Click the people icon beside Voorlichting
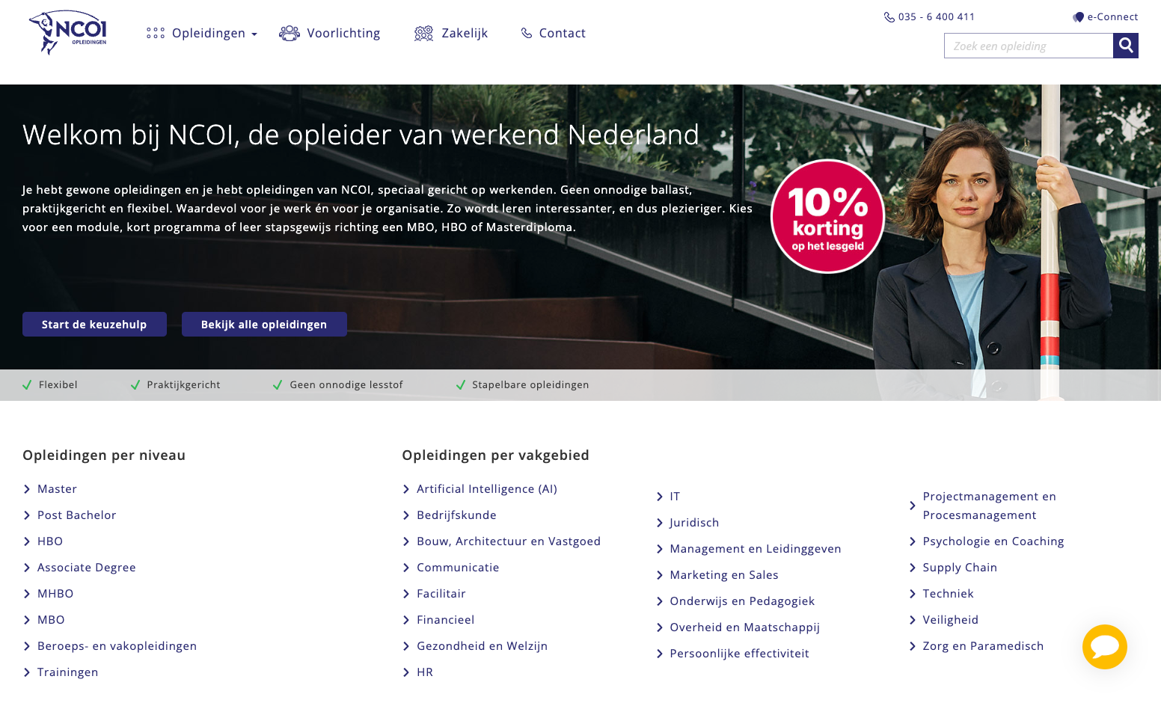Image resolution: width=1161 pixels, height=703 pixels. [290, 33]
